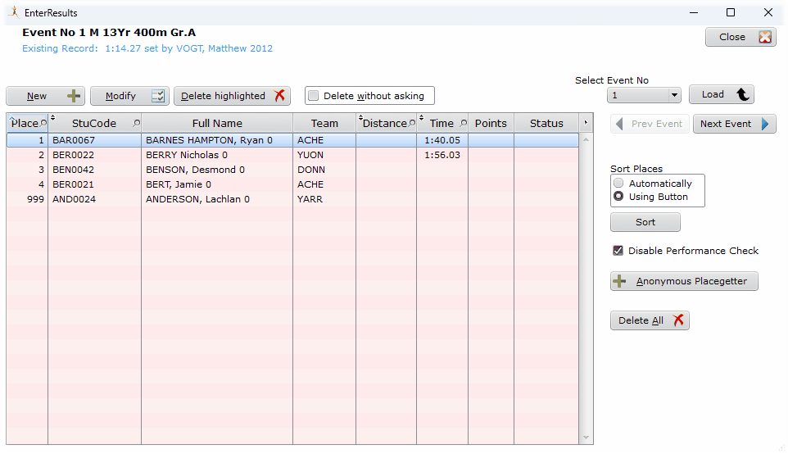The image size is (788, 454).
Task: Click StuCode cell BER0022
Action: tap(94, 155)
